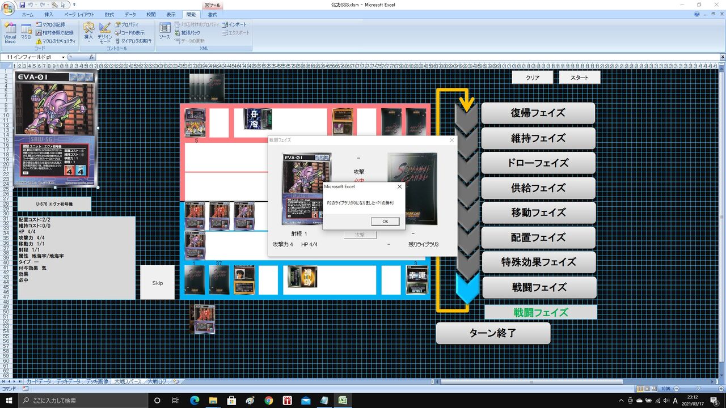Select the 特殊効果フェイズ phase button

pos(538,262)
